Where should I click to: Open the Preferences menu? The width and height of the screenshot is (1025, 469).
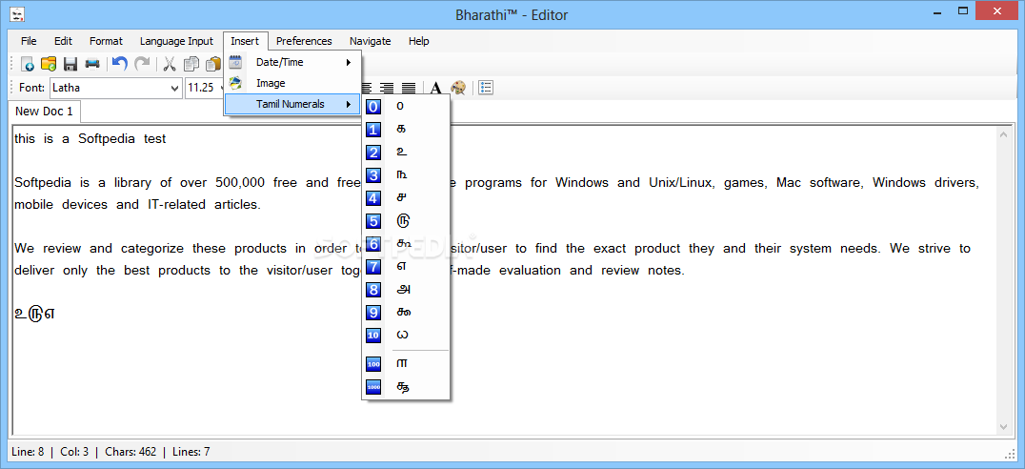304,41
